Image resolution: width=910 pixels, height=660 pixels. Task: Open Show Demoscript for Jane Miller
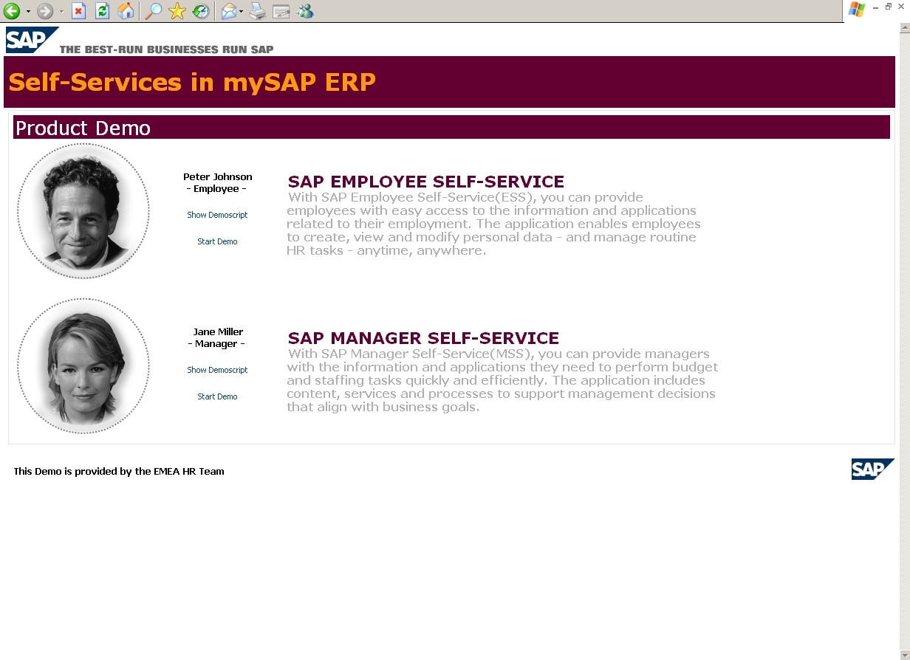217,370
